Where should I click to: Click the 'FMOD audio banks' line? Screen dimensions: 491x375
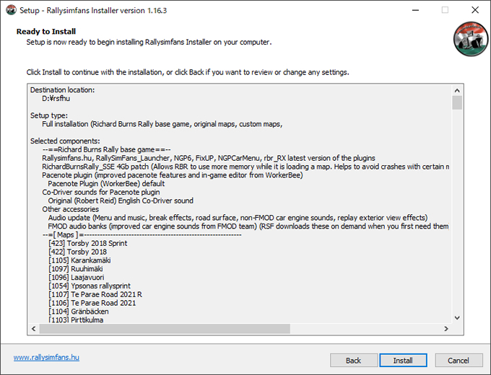(x=248, y=226)
